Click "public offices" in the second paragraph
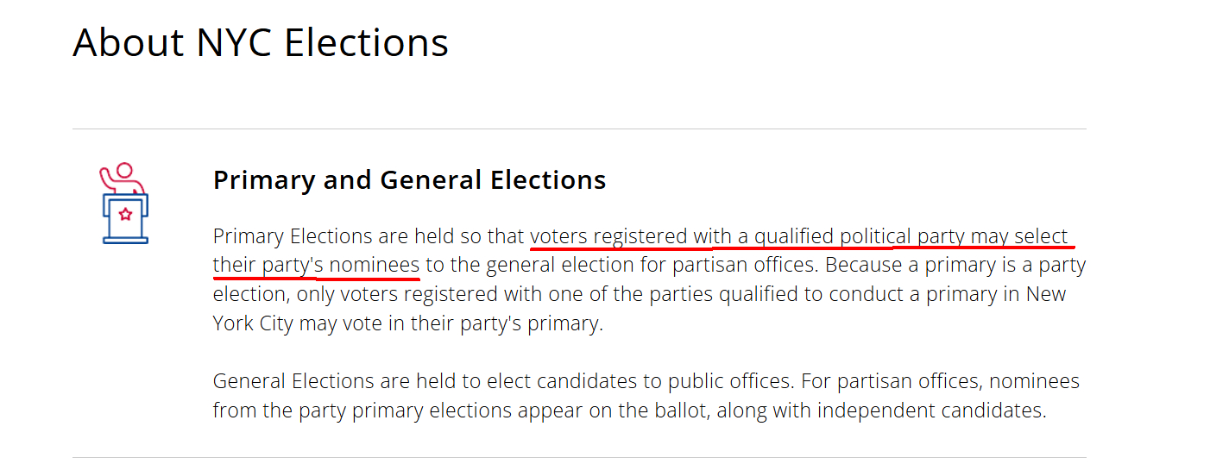 click(x=706, y=381)
